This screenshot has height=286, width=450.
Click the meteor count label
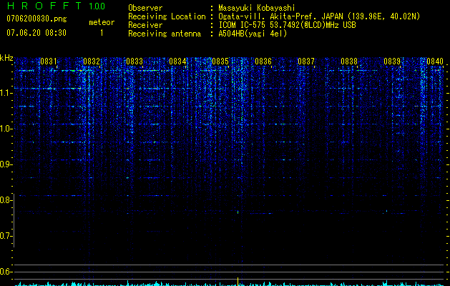(102, 22)
